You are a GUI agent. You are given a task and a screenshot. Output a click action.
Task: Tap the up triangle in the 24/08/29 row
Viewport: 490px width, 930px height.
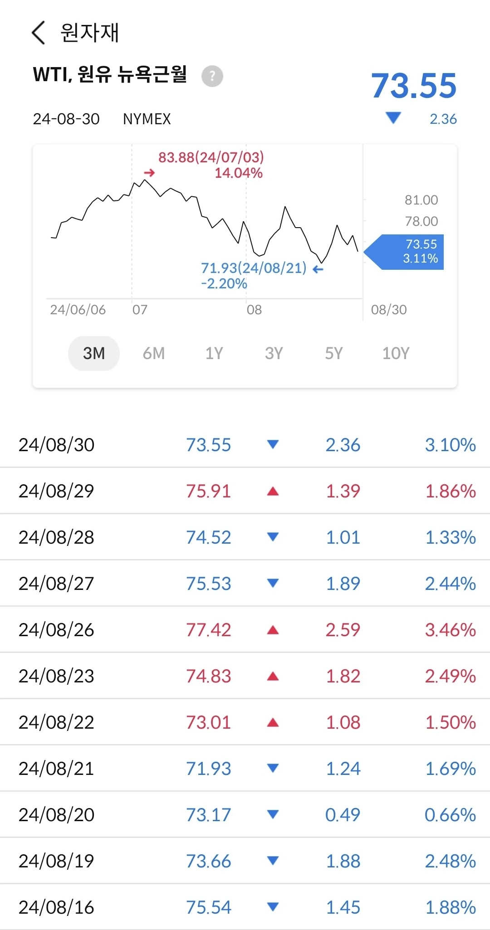pos(273,491)
